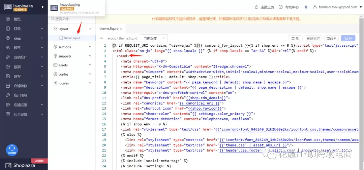Click the 后台设置 admin icon
The image size is (364, 170).
(x=8, y=114)
